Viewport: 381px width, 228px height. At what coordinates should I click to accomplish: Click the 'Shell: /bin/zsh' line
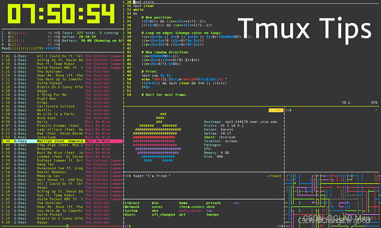pos(220,137)
